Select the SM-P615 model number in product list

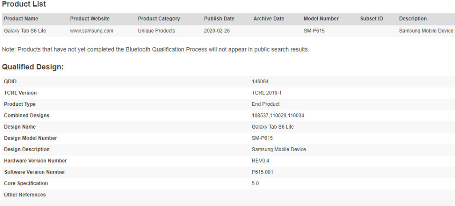pyautogui.click(x=314, y=31)
